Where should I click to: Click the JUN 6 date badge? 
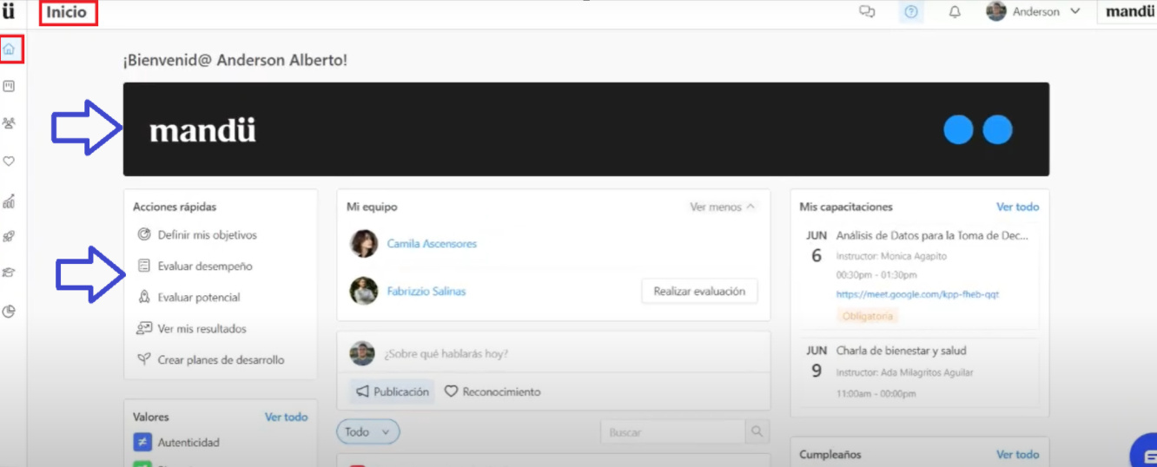(816, 246)
